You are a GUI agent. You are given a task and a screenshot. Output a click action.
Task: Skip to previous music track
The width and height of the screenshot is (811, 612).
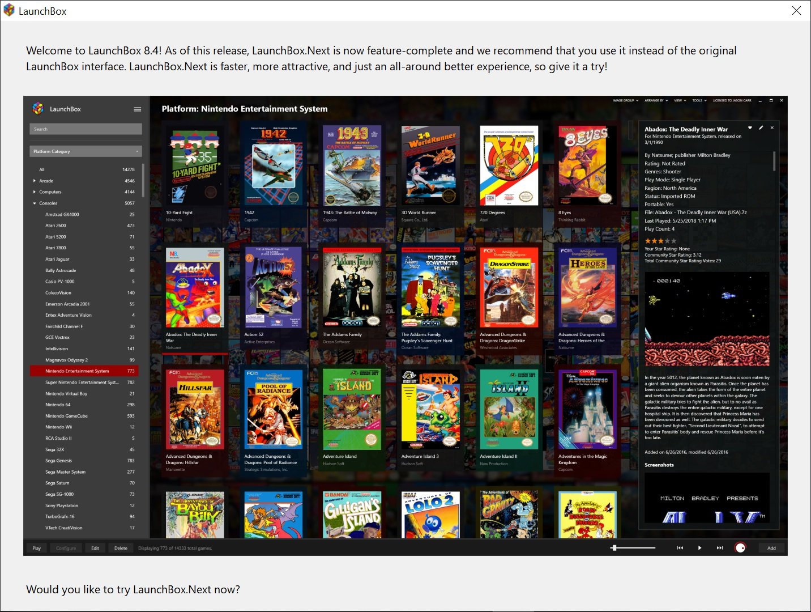pyautogui.click(x=680, y=548)
